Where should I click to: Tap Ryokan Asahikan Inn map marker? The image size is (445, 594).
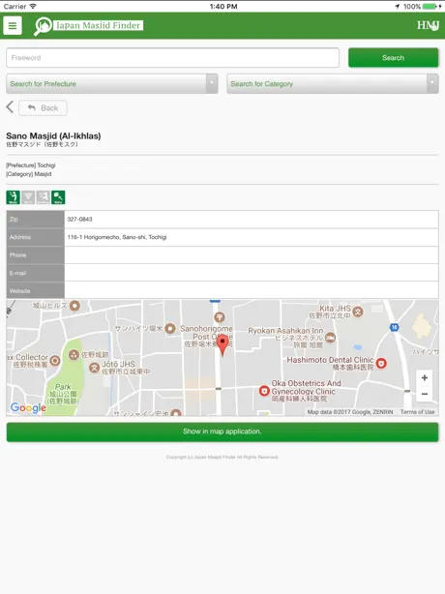[x=330, y=338]
